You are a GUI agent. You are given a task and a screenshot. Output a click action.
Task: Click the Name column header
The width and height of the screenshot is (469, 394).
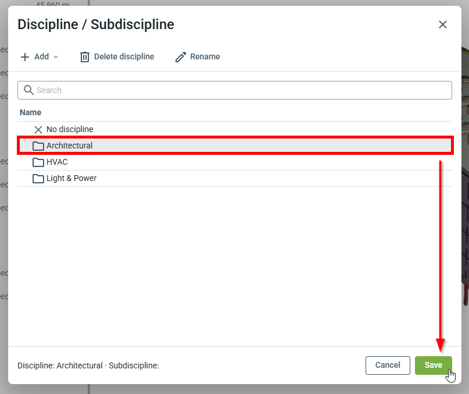pos(31,112)
